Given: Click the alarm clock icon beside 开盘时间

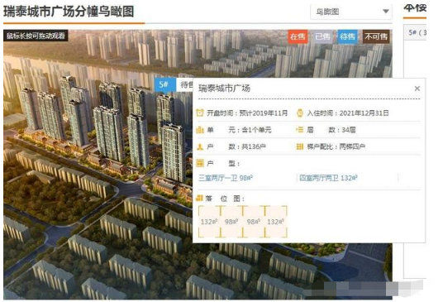Looking at the screenshot, I should (x=200, y=113).
